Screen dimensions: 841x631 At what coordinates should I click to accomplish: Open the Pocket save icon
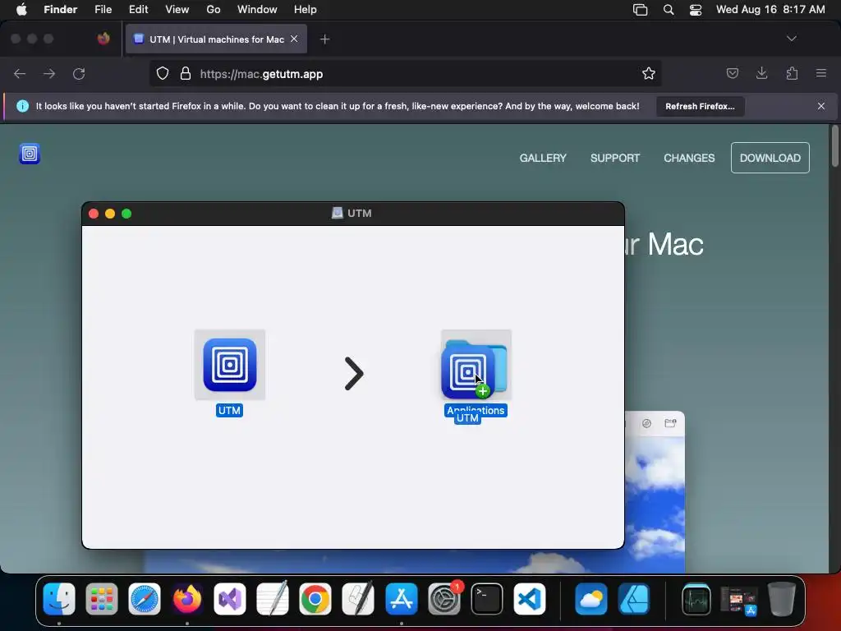click(x=732, y=73)
